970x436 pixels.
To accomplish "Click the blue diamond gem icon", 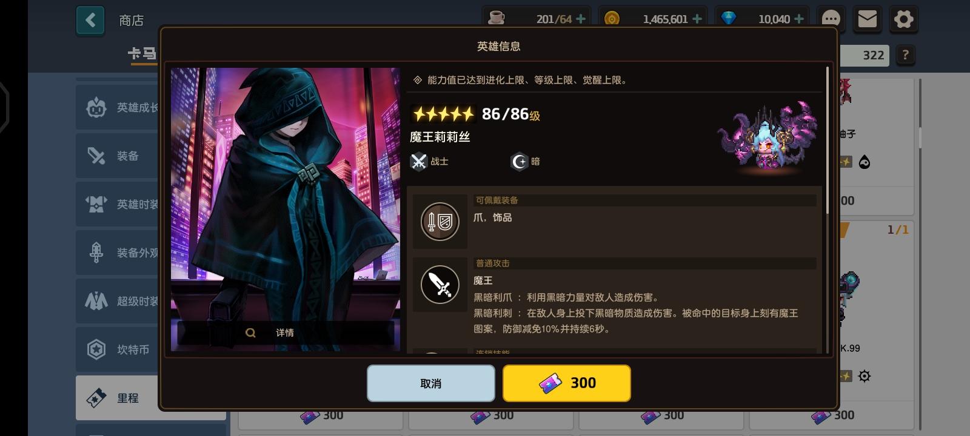I will tap(729, 19).
